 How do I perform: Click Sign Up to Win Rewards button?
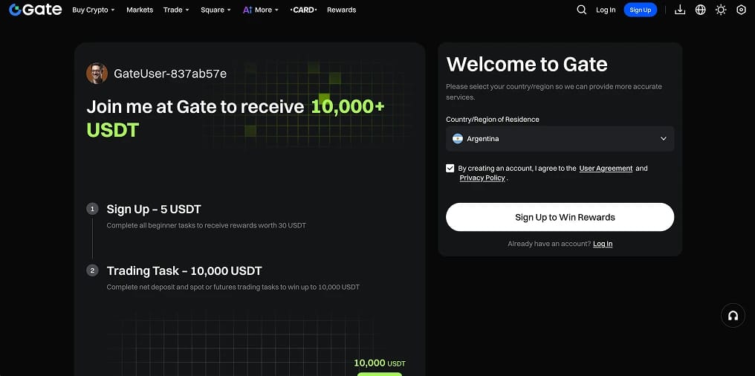click(560, 217)
